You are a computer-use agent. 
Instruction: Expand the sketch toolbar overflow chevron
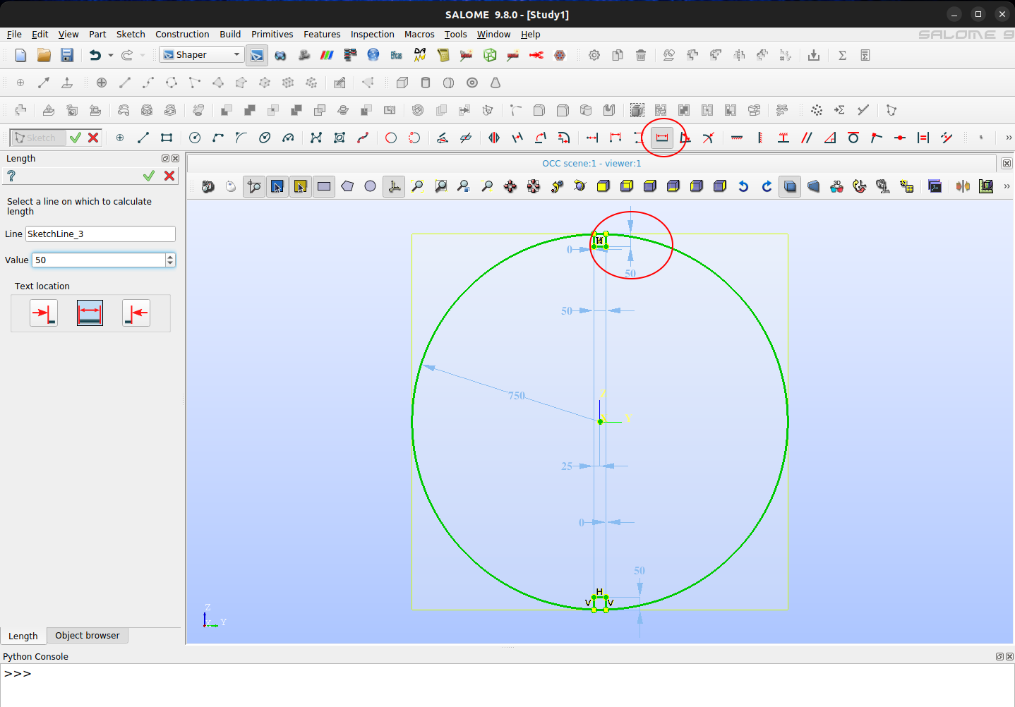point(1009,138)
